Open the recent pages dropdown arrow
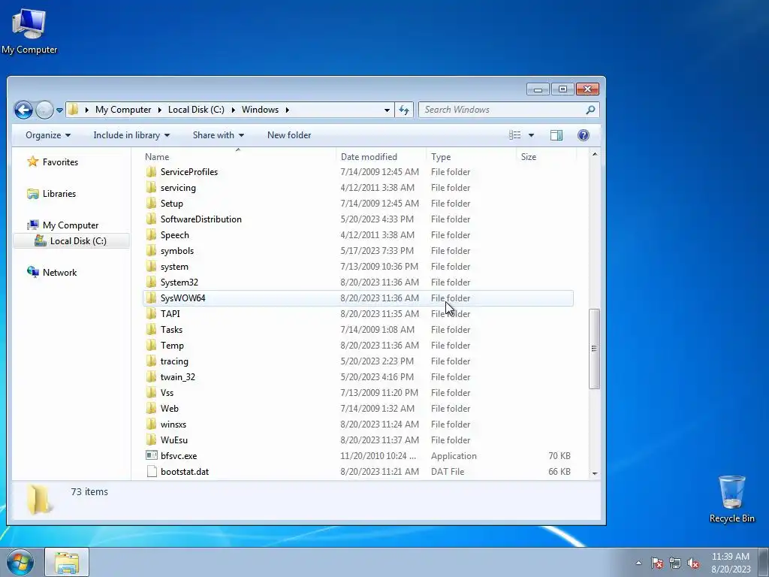This screenshot has width=769, height=577. click(x=59, y=110)
